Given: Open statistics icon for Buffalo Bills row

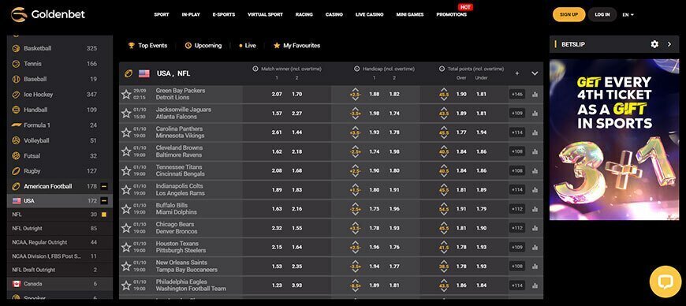Looking at the screenshot, I should click(x=535, y=209).
